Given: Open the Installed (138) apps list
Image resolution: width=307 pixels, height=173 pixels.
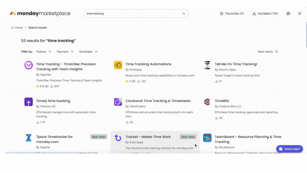Looking at the screenshot, I should [x=265, y=14].
